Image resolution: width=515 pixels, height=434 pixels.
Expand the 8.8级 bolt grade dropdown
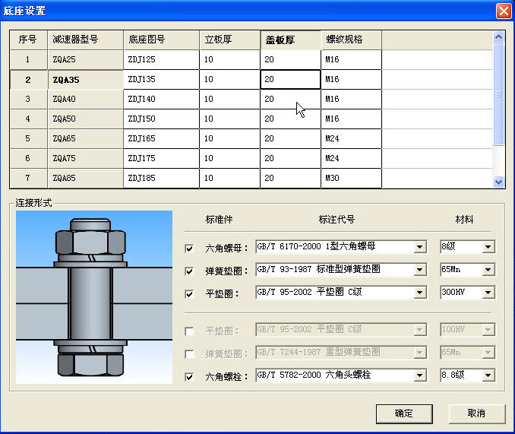coord(488,375)
